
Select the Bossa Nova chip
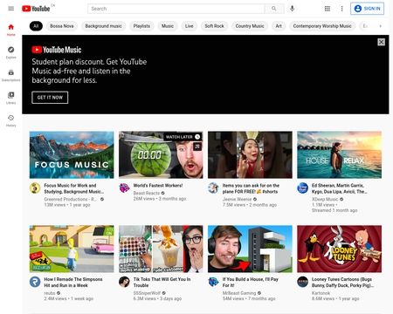tap(62, 26)
